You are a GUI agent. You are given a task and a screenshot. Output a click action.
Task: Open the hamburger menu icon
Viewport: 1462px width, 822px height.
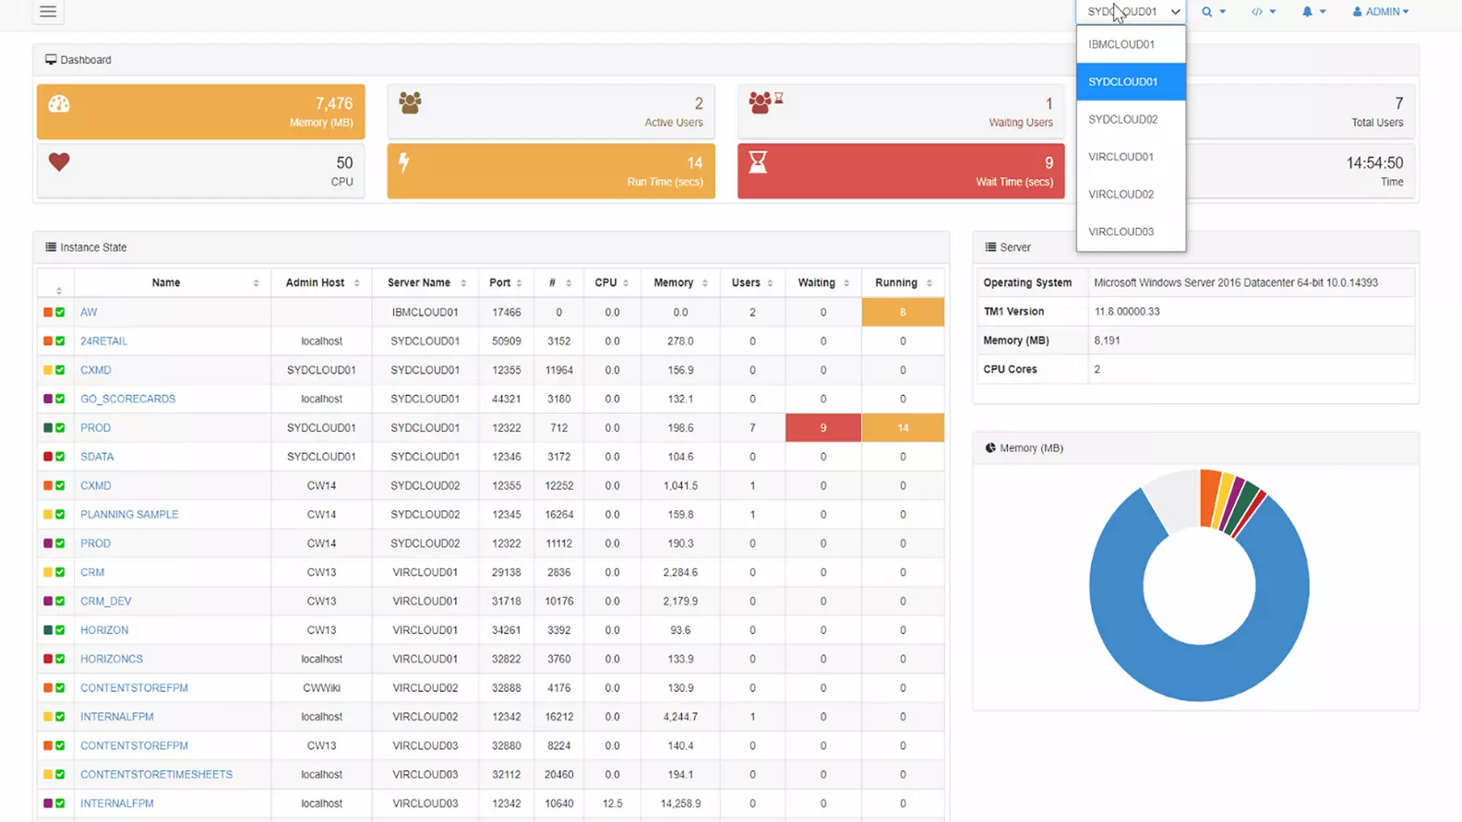point(48,12)
